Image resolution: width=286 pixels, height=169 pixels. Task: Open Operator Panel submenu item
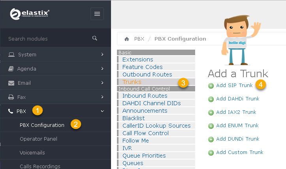[x=38, y=139]
